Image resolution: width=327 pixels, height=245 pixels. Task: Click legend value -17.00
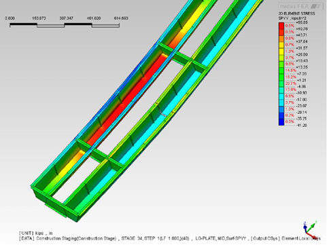[x=302, y=100]
